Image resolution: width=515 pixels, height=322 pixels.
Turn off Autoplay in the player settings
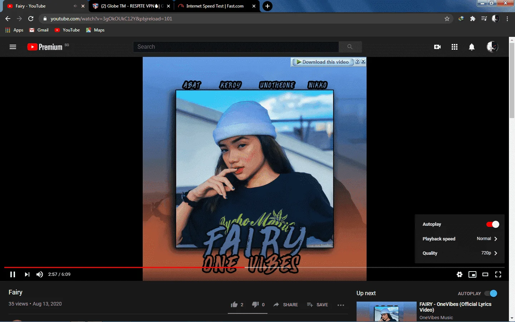[x=492, y=224]
